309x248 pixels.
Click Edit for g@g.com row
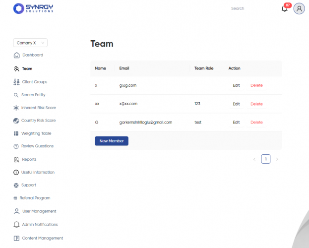pyautogui.click(x=236, y=85)
